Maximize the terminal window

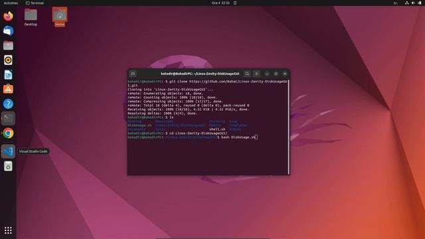tap(276, 74)
